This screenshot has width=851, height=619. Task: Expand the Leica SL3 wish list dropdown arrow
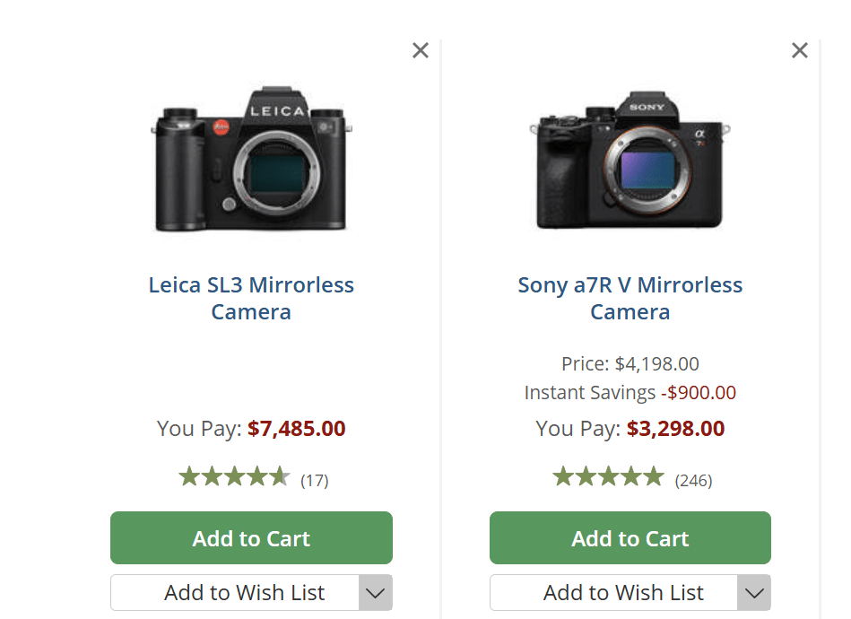click(x=376, y=593)
